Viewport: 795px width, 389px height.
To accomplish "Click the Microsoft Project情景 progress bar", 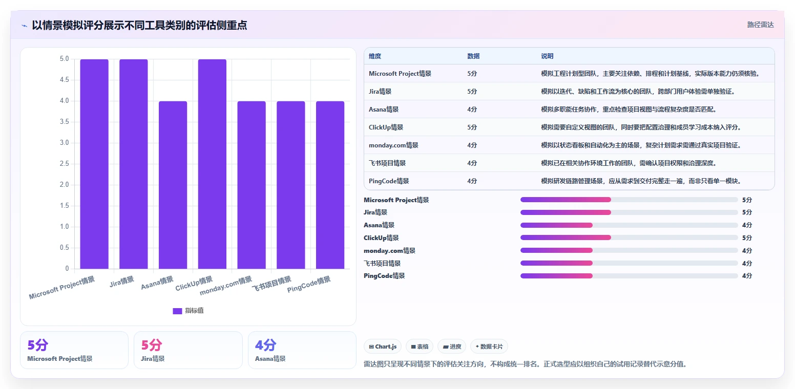I will tap(629, 200).
